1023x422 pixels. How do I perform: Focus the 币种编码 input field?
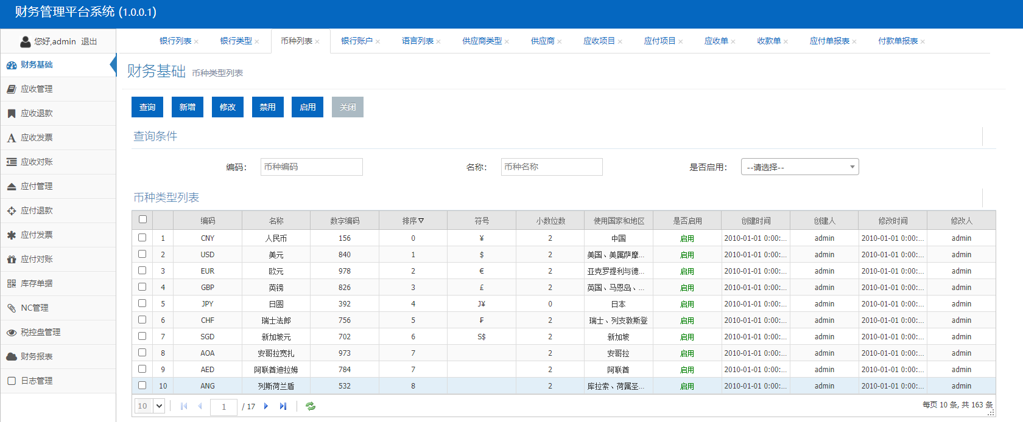(311, 167)
